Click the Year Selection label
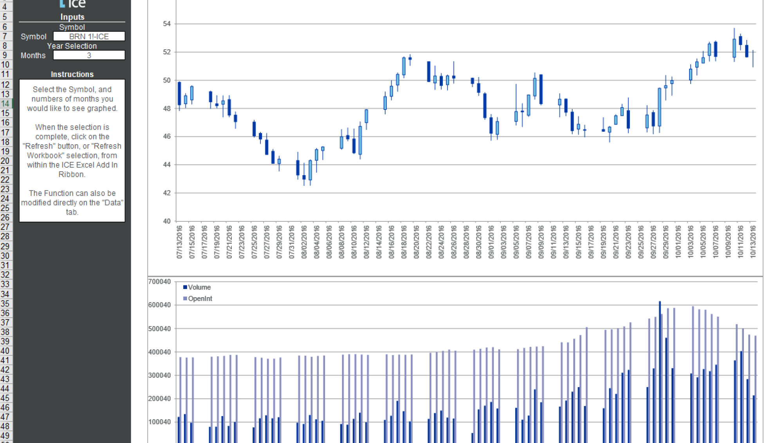This screenshot has height=443, width=776. 72,46
